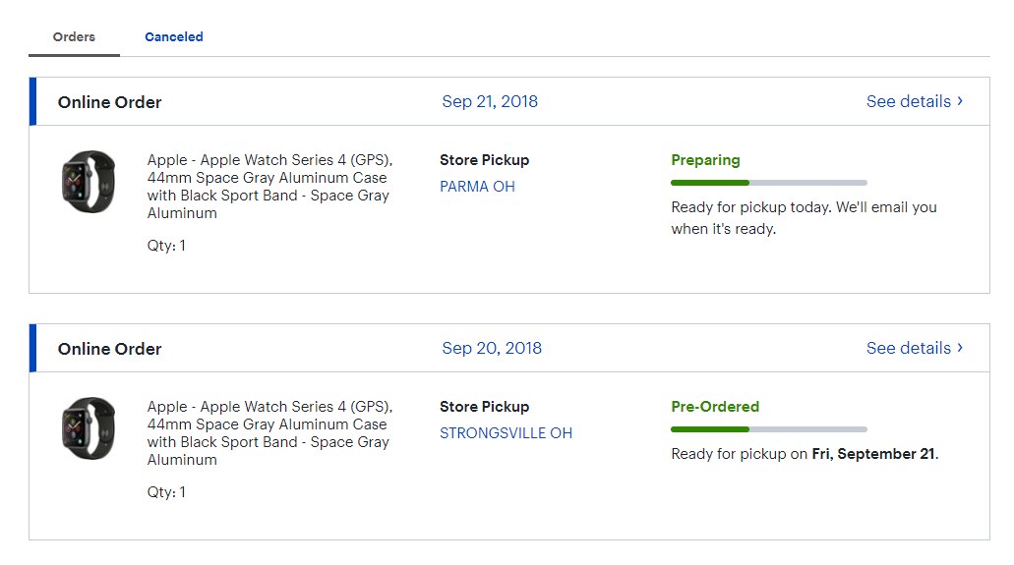Click Apple Watch thumbnail in Strongsville order

[88, 427]
